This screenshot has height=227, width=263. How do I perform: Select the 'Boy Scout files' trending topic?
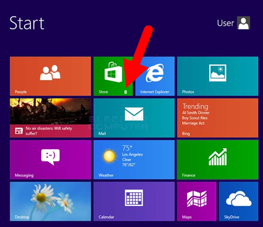[195, 118]
